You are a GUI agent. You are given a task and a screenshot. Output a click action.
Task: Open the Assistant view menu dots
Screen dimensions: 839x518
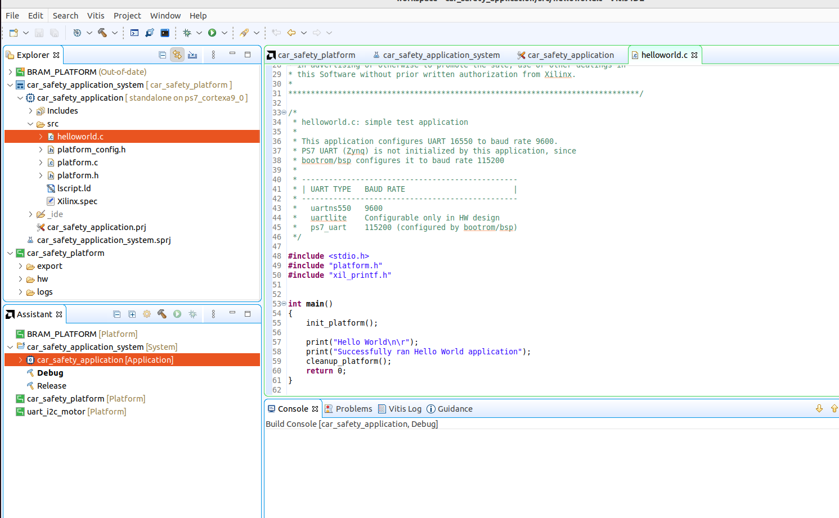(213, 314)
